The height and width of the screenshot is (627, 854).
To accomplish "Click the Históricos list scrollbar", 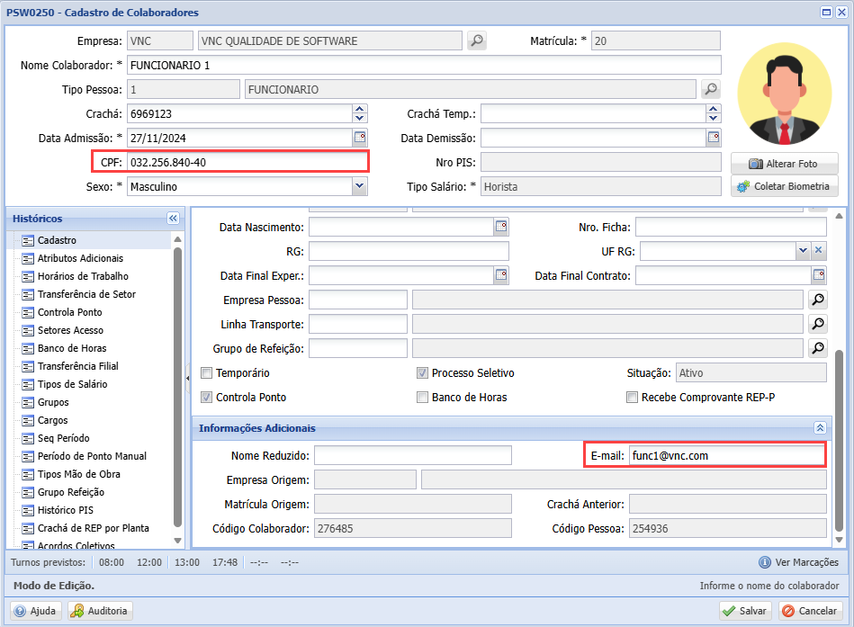I will pyautogui.click(x=177, y=388).
